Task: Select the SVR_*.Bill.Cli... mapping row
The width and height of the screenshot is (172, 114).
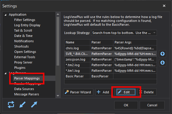Action: point(110,54)
